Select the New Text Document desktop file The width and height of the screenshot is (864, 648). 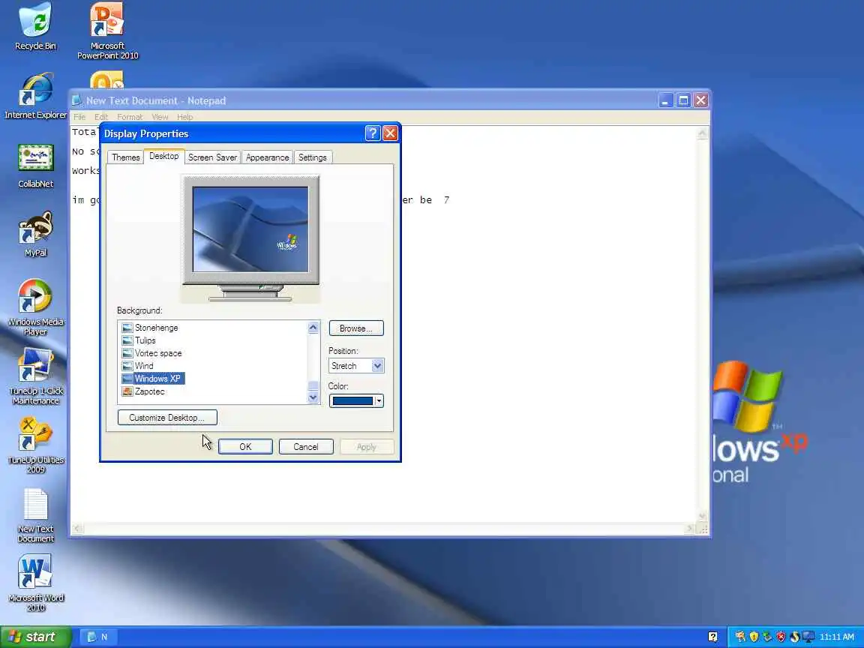pos(35,514)
